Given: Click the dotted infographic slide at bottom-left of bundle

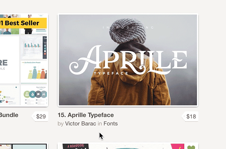Looking at the screenshot, I should click(9, 95).
